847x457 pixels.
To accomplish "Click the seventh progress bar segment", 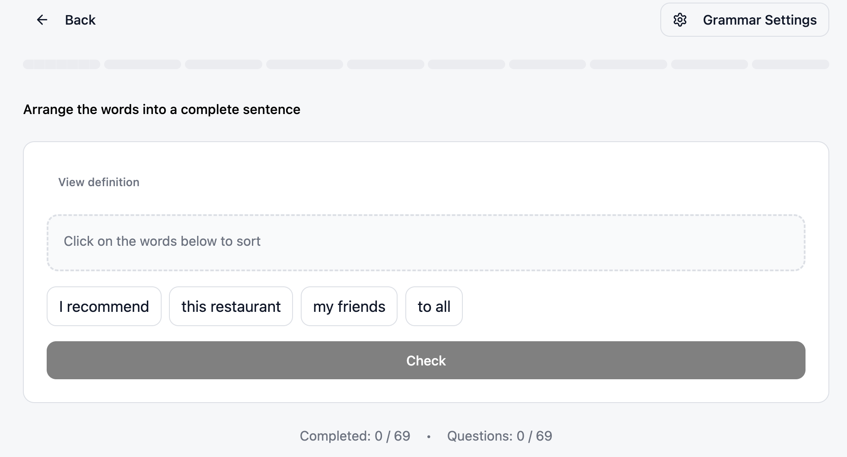I will tap(548, 64).
